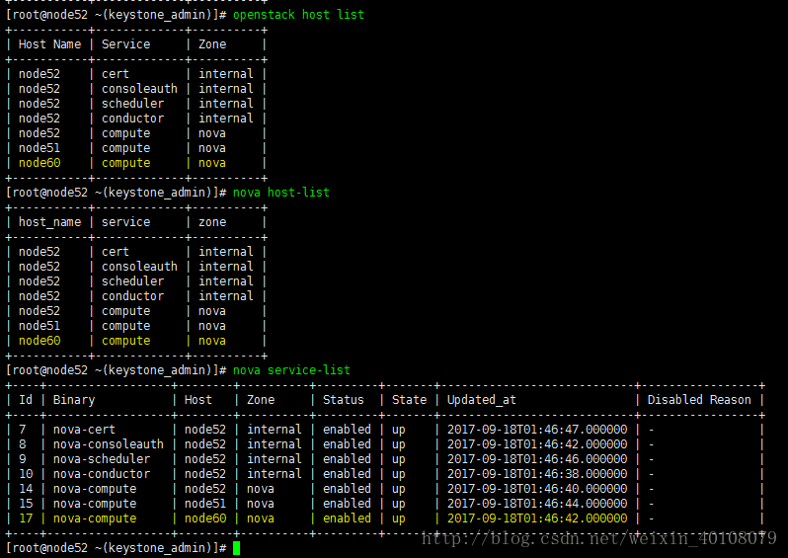Select the 'Status' column header
The image size is (788, 558).
pos(344,400)
